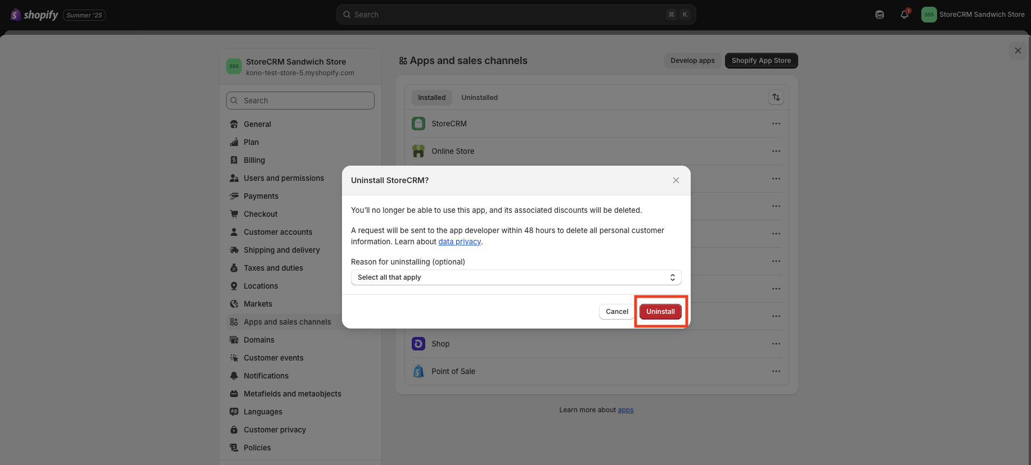Viewport: 1031px width, 465px height.
Task: Open Payments settings
Action: (x=300, y=196)
